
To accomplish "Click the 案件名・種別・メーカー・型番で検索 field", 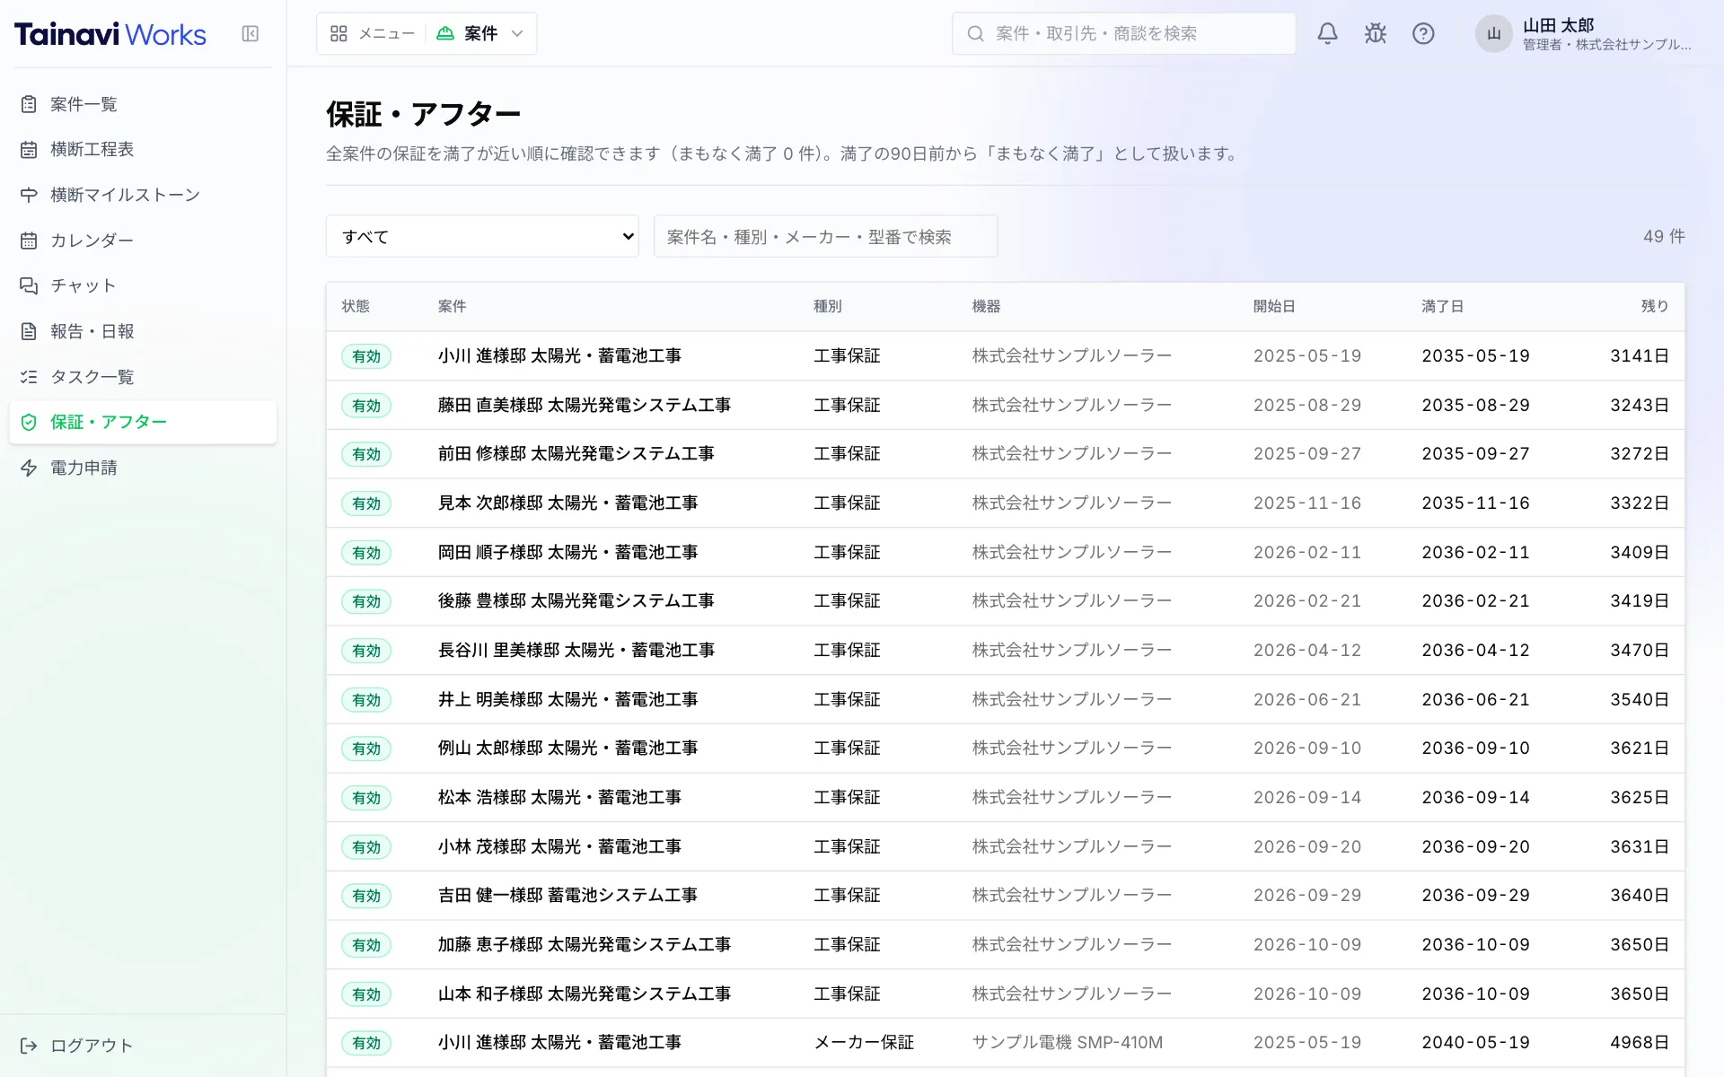I will coord(825,236).
